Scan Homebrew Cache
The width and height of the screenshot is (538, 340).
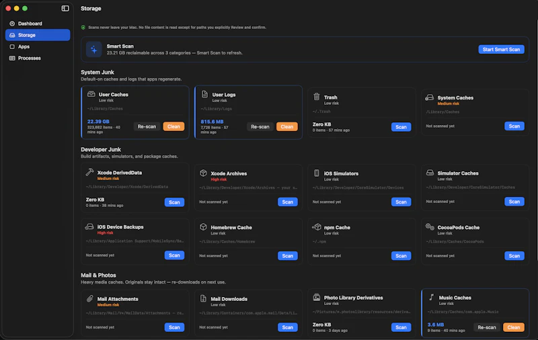click(x=288, y=256)
